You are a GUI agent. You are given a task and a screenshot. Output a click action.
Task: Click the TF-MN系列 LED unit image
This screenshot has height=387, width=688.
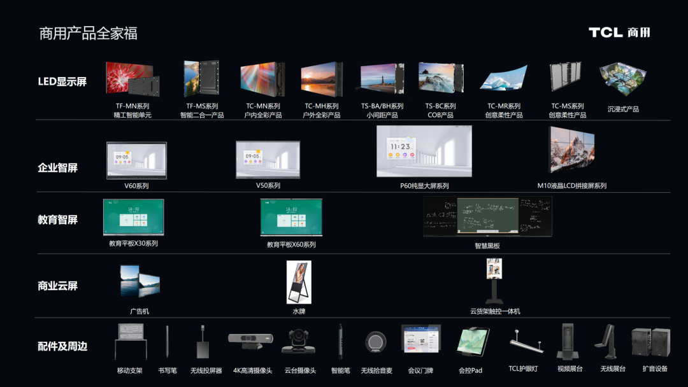(133, 80)
